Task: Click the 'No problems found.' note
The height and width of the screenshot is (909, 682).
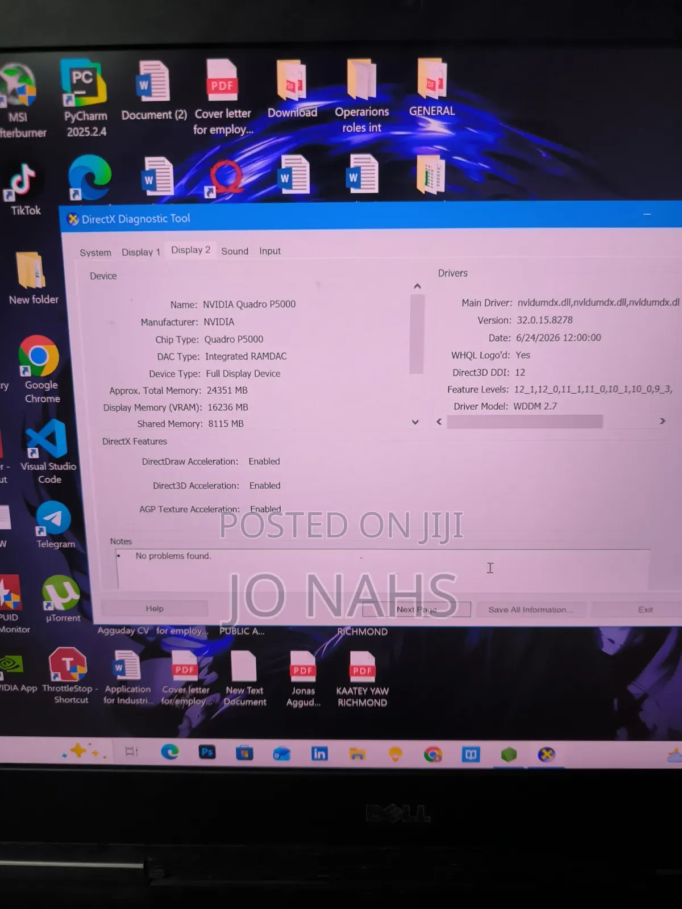Action: click(173, 556)
